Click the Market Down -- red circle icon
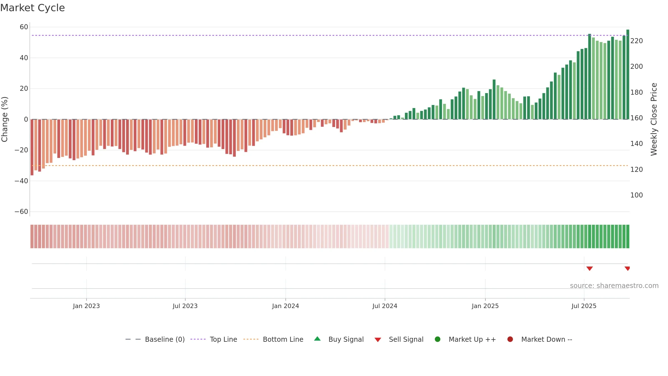The image size is (668, 376). 510,339
